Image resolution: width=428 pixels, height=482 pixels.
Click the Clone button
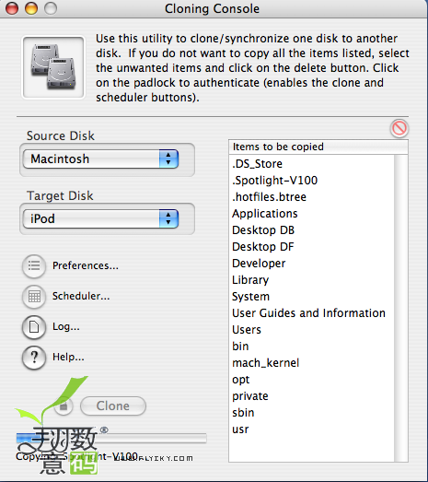pos(113,406)
